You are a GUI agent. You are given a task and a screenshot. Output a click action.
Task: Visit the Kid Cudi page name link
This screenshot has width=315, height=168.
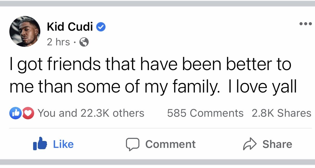click(x=70, y=27)
